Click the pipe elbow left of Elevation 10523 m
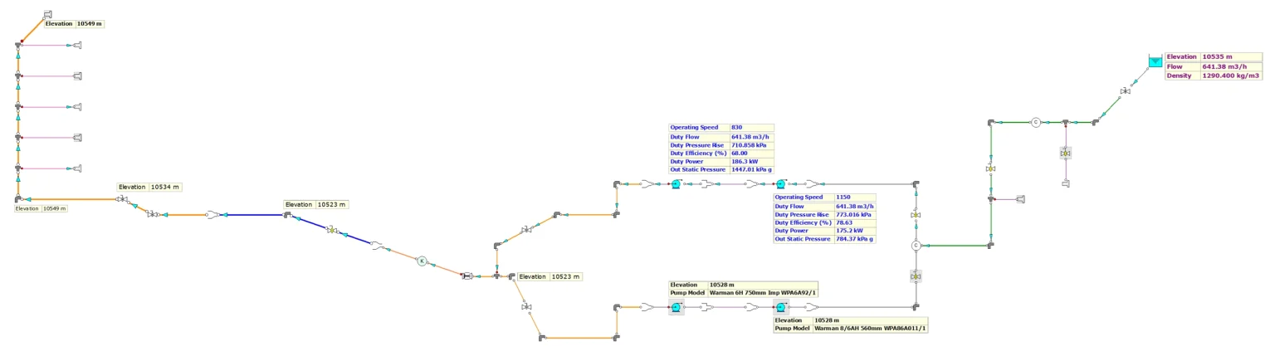 pyautogui.click(x=287, y=215)
